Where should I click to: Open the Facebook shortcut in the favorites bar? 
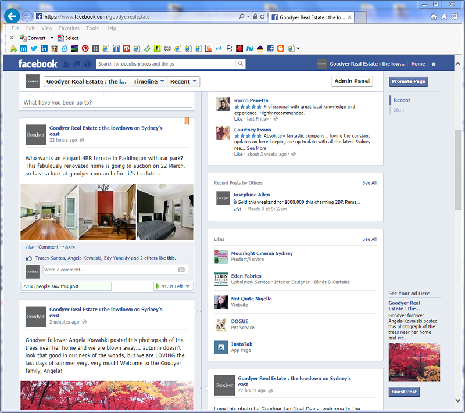click(270, 49)
